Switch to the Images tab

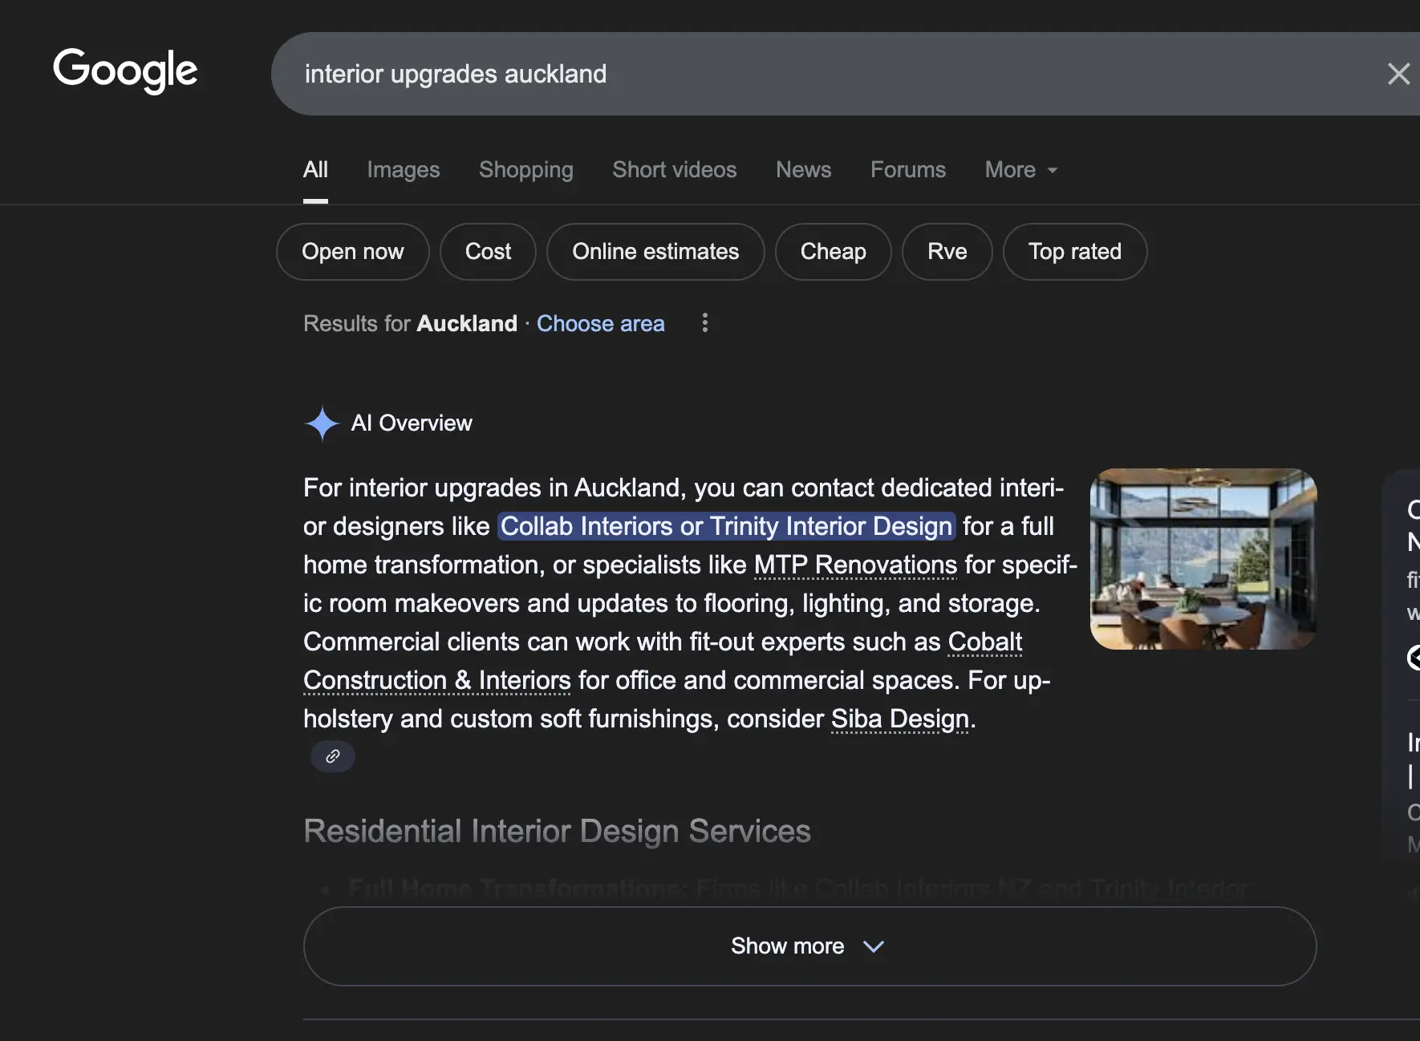[x=403, y=170]
